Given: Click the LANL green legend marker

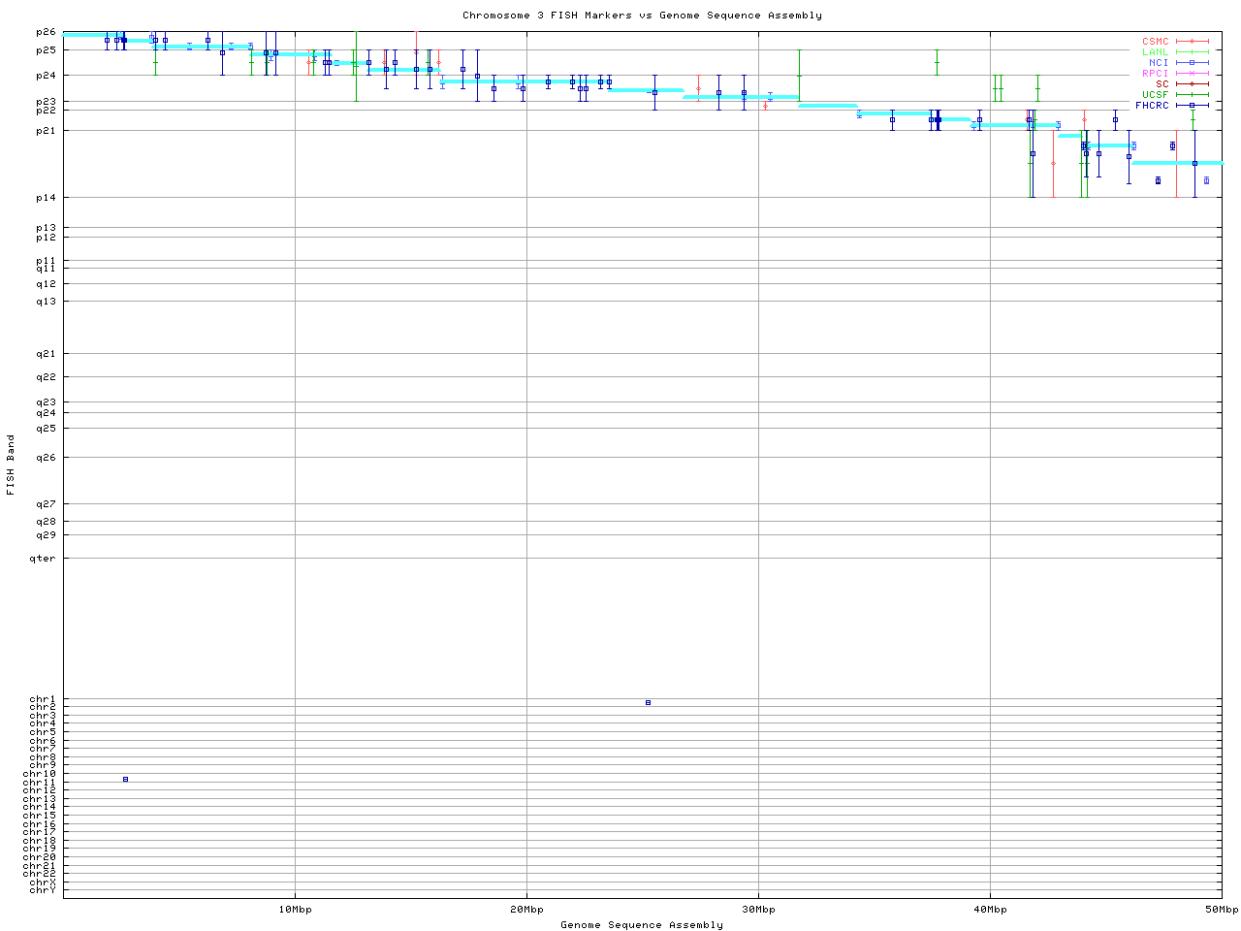Looking at the screenshot, I should [x=1192, y=52].
